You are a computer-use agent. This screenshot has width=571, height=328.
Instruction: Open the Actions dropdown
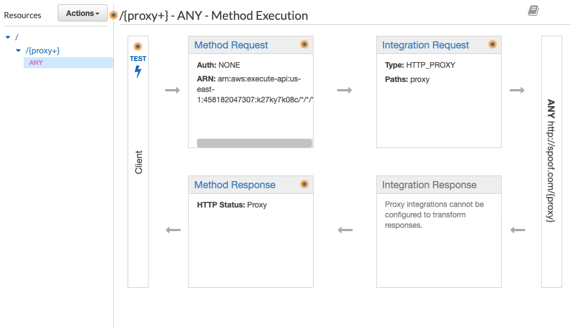tap(83, 13)
